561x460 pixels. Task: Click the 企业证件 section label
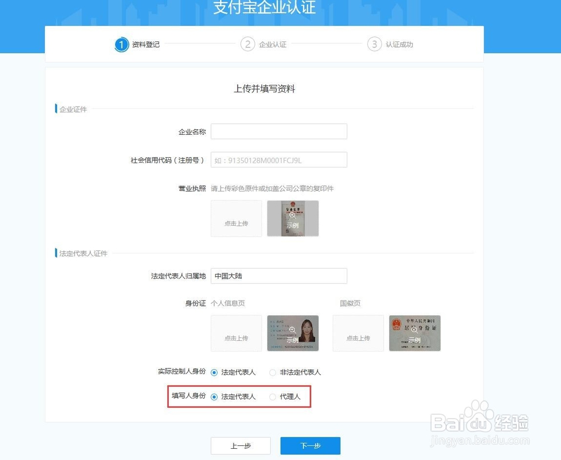(x=73, y=110)
